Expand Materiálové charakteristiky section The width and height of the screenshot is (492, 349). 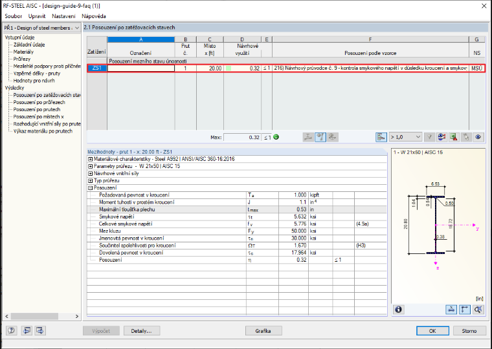[x=91, y=159]
